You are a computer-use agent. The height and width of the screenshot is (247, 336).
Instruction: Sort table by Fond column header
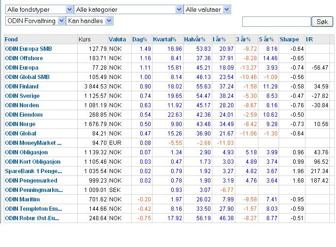pos(11,40)
